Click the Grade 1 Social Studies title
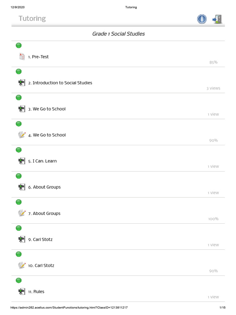Viewport: 236px width, 315px height. coord(118,34)
